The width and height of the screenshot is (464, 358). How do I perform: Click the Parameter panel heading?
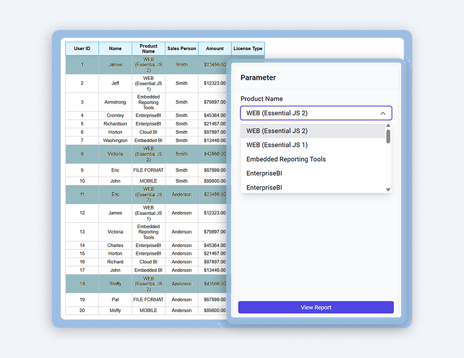click(258, 77)
